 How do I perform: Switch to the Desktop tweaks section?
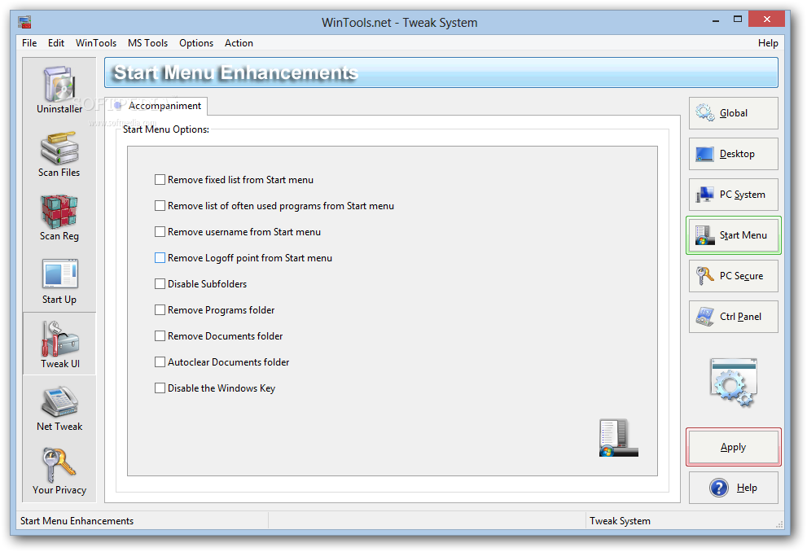tap(734, 154)
